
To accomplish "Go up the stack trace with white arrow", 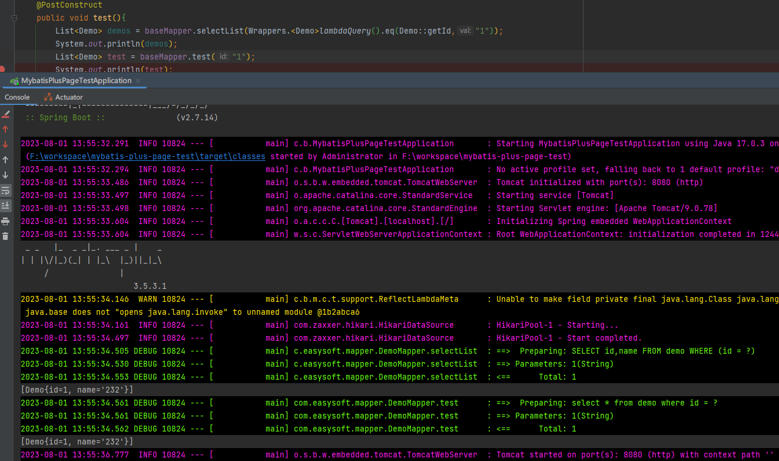I will click(x=6, y=160).
